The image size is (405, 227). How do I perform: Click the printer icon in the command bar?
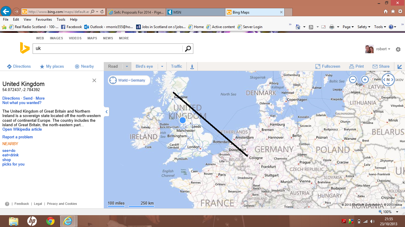pyautogui.click(x=332, y=27)
